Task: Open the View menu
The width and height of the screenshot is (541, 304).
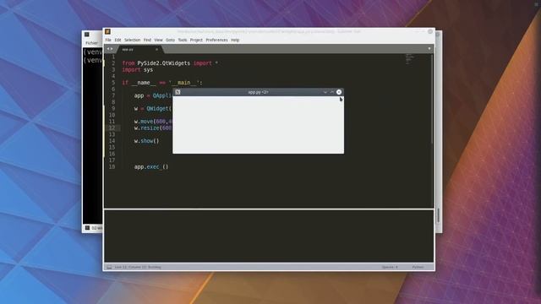Action: (x=158, y=40)
